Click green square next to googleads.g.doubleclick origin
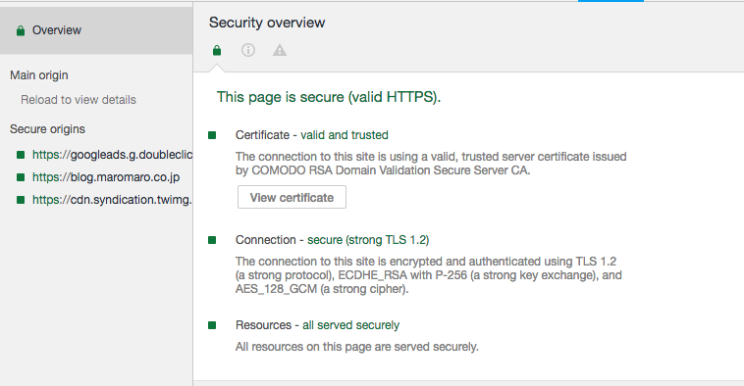The image size is (744, 386). click(21, 155)
